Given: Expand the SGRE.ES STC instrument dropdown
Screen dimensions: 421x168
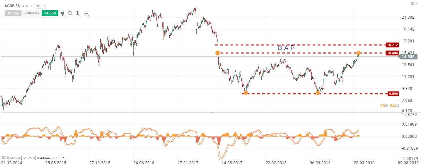Looking at the screenshot, I should tap(31, 6).
